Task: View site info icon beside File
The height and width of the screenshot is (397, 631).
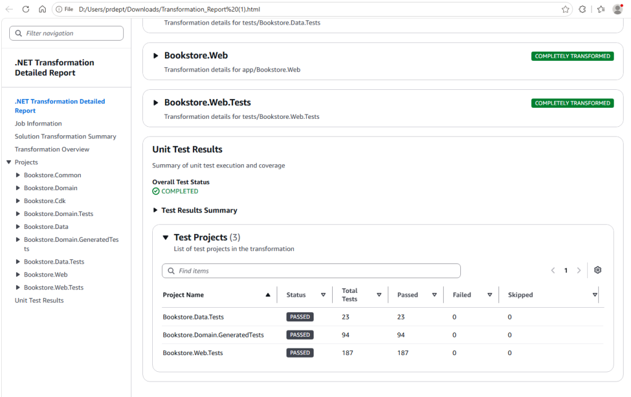Action: pos(59,9)
